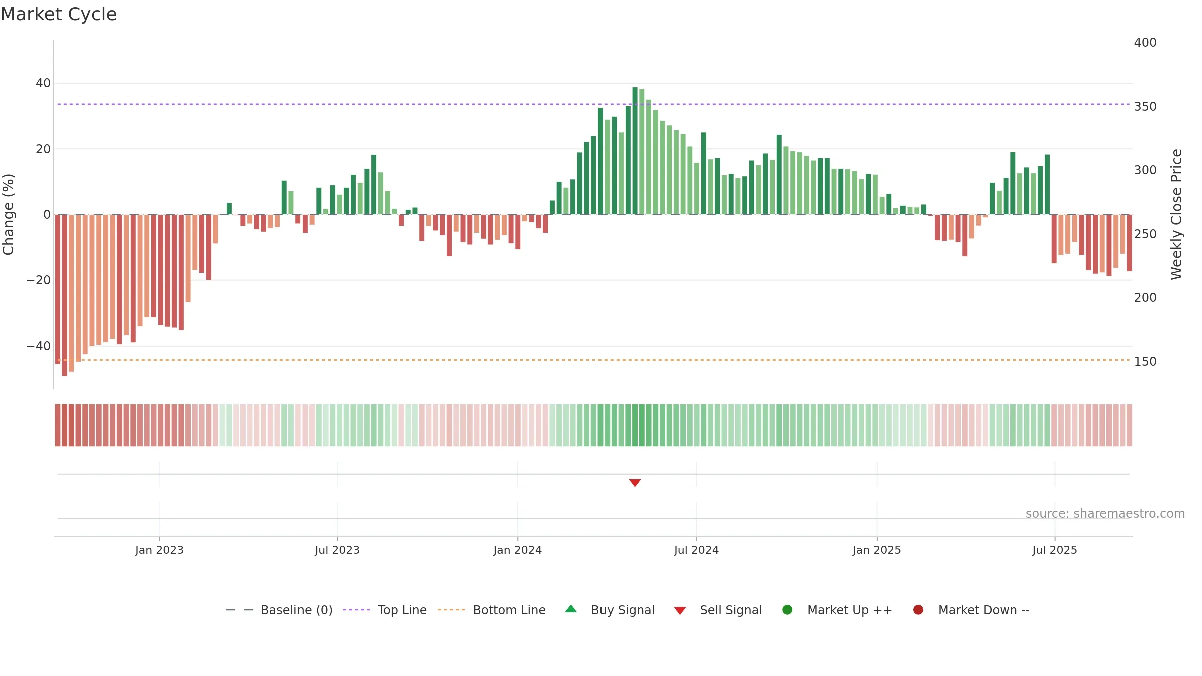This screenshot has width=1202, height=676.
Task: Click the 150 right axis tick label
Action: 1145,362
